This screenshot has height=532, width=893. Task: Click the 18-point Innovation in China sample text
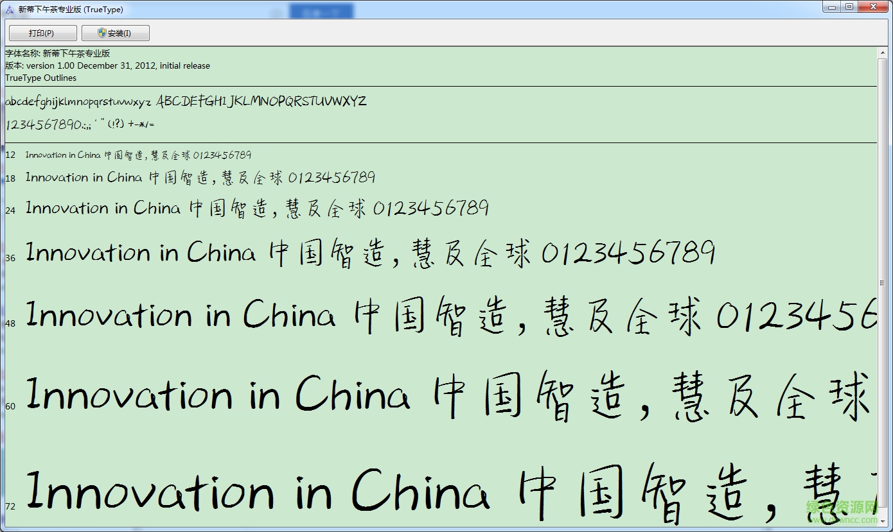click(200, 177)
